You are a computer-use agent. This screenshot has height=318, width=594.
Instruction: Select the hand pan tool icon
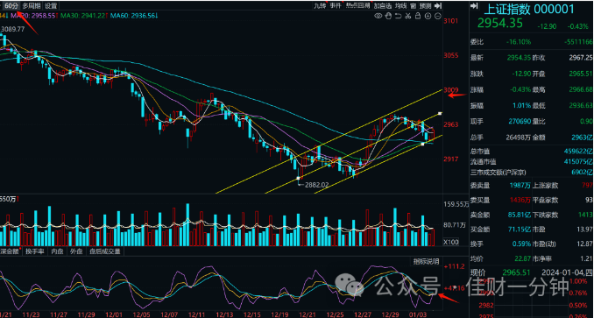(x=388, y=16)
